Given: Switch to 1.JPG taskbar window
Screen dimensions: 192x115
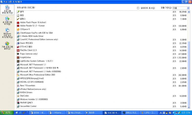Looking at the screenshot, I should pyautogui.click(x=148, y=113).
